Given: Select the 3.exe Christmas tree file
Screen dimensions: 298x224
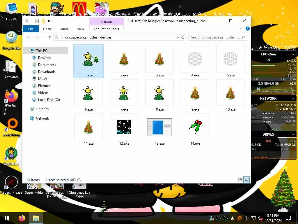Looking at the screenshot, I should [x=159, y=61].
